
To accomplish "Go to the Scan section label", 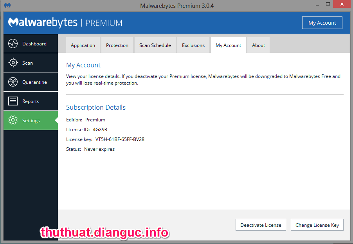I will point(27,63).
